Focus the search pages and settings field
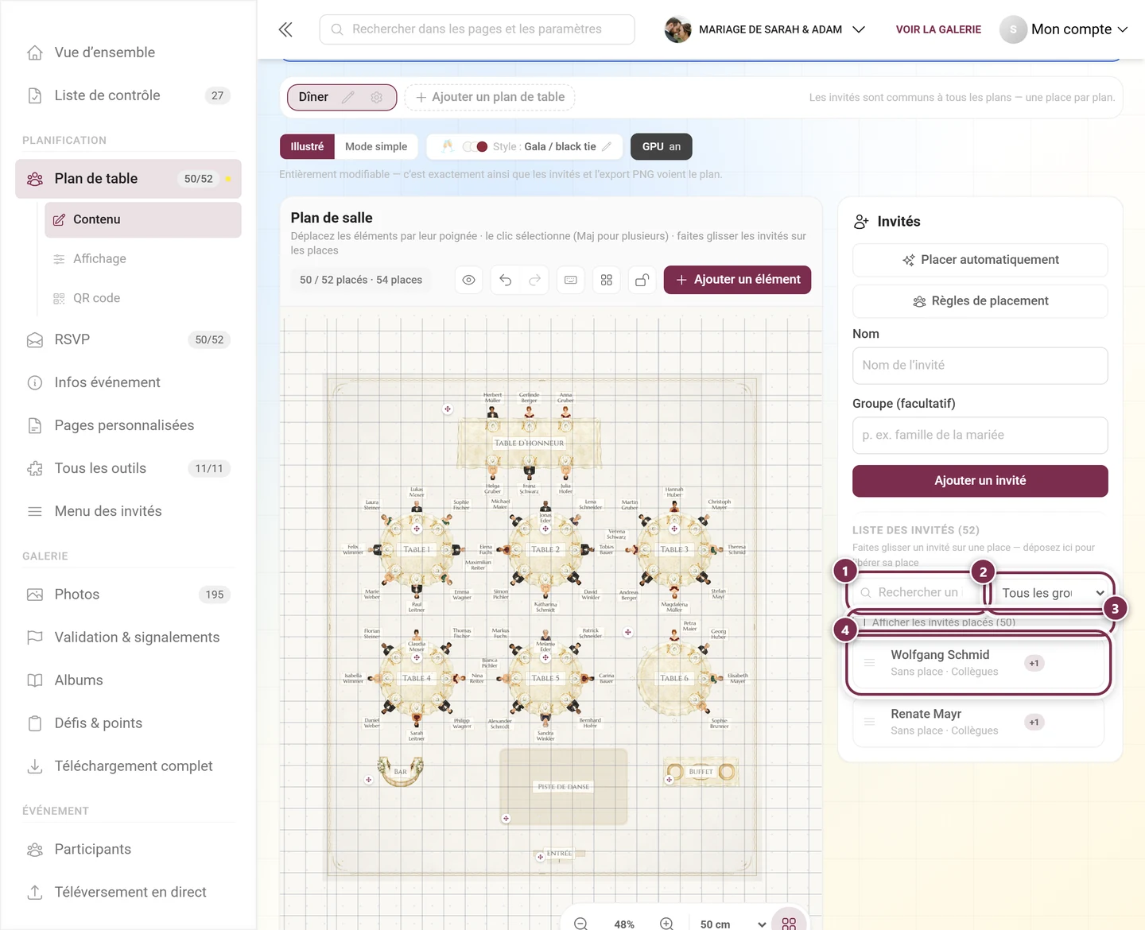 point(477,29)
